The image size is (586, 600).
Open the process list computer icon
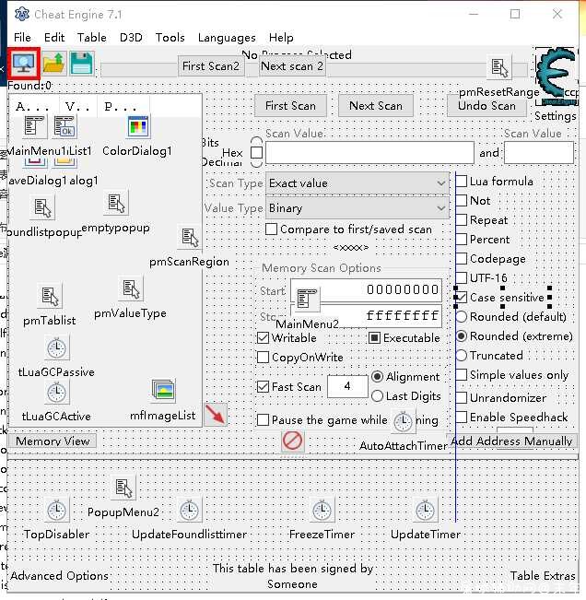tap(23, 64)
